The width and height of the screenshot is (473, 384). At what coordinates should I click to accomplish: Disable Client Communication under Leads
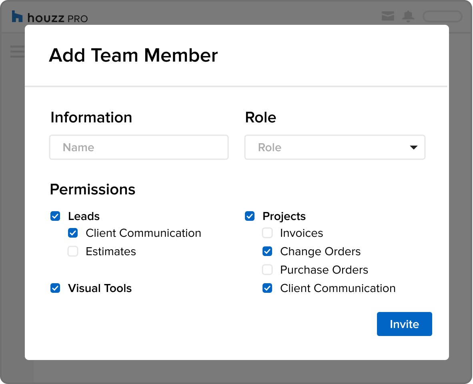pyautogui.click(x=73, y=233)
